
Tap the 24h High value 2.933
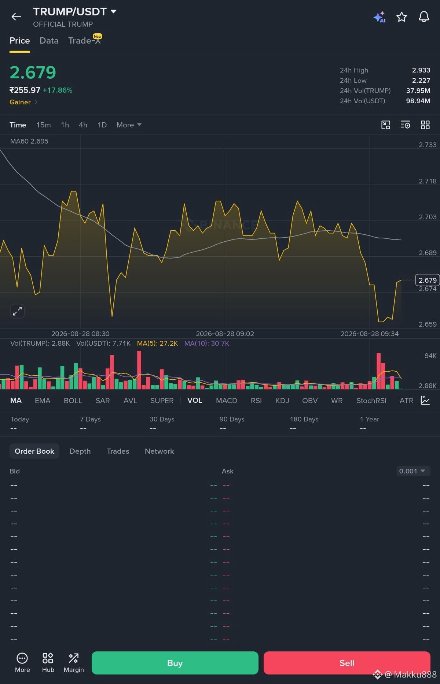point(421,70)
